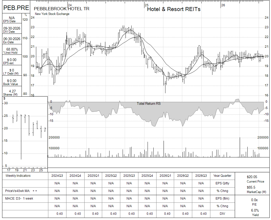Select the 2025Q2 column header
The image size is (271, 220).
point(111,176)
